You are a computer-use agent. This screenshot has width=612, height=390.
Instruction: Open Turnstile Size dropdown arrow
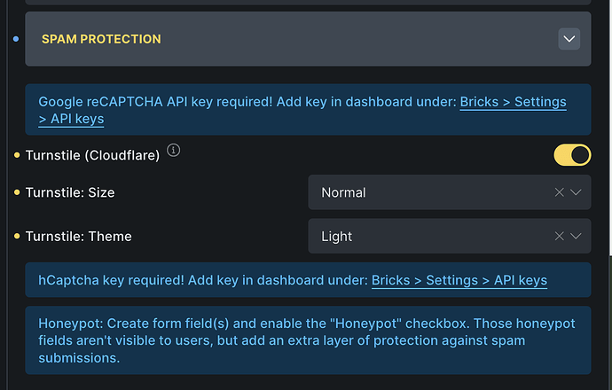pyautogui.click(x=577, y=192)
